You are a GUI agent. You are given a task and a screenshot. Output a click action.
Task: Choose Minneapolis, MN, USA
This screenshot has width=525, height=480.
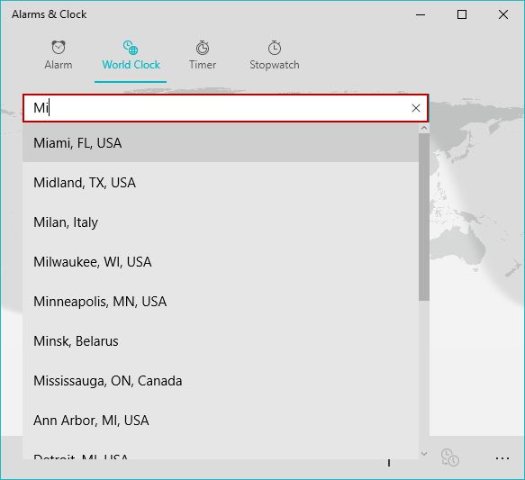click(221, 302)
